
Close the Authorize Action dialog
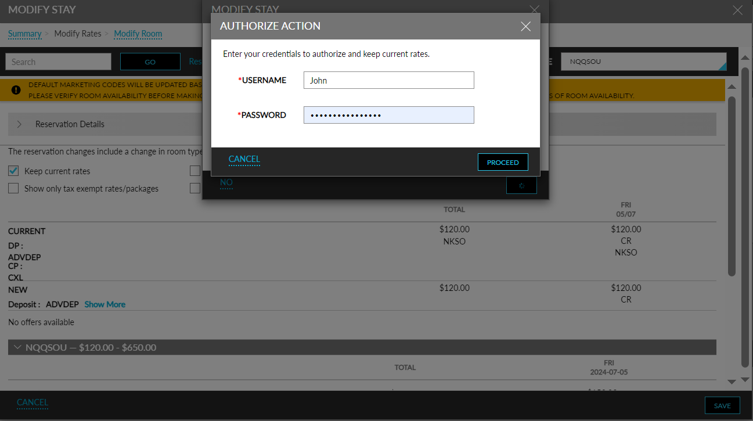(x=525, y=26)
